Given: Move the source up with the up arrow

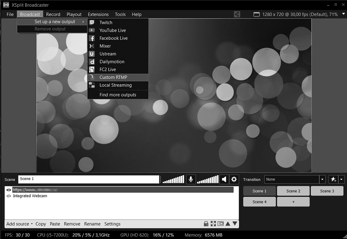Looking at the screenshot, I should [228, 224].
